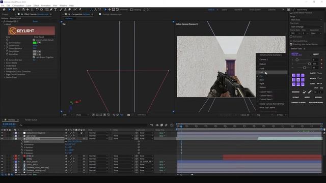Click the Elastic curve icon in Motion Tools
326x183 pixels.
[x=319, y=73]
